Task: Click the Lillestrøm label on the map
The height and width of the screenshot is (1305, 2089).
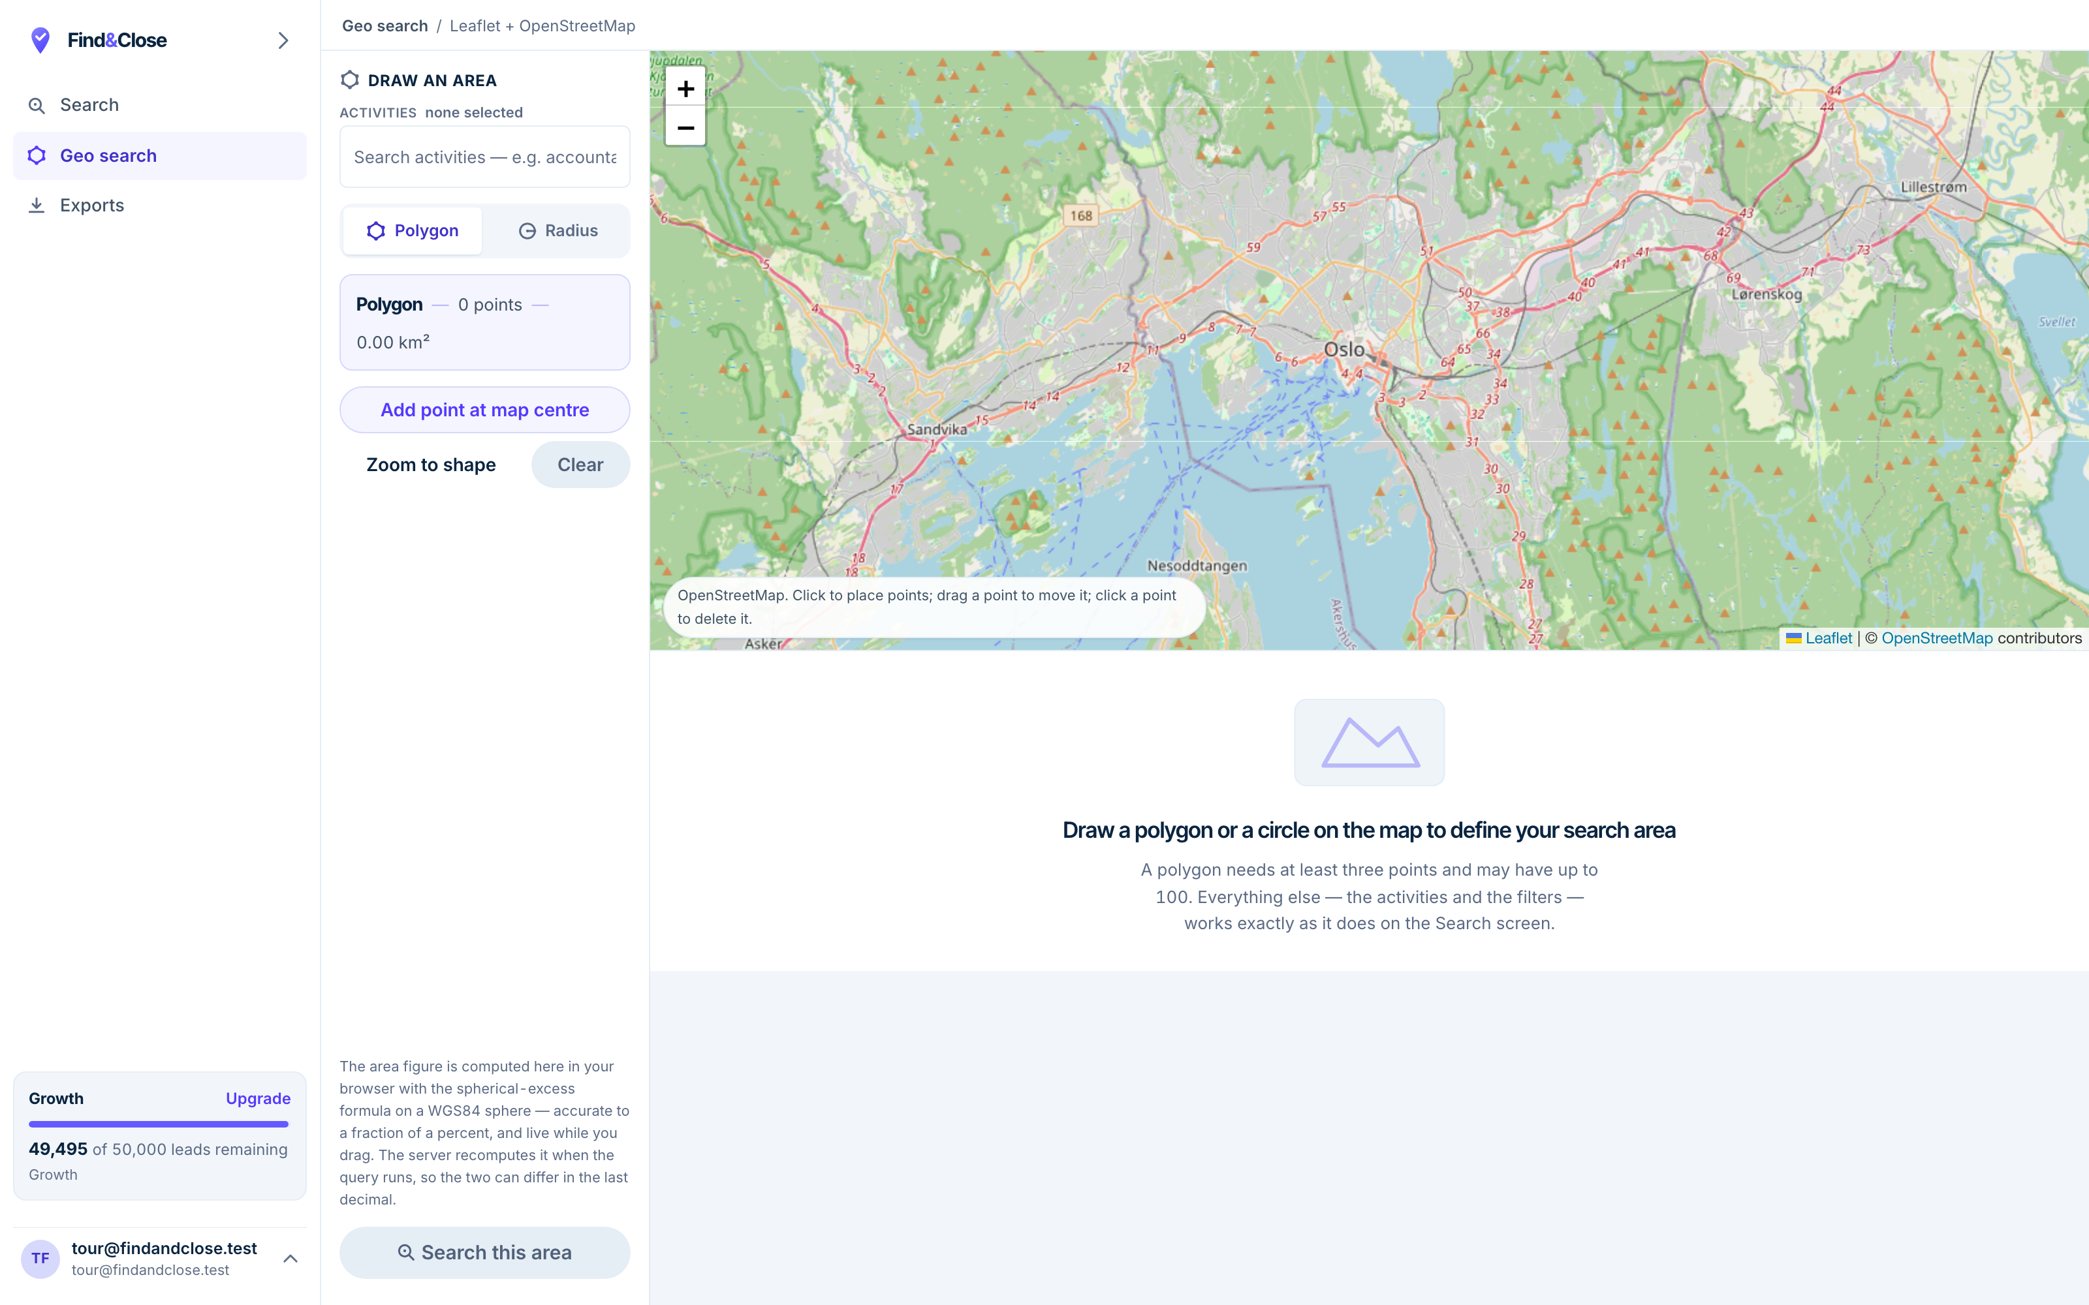Action: pos(1934,187)
